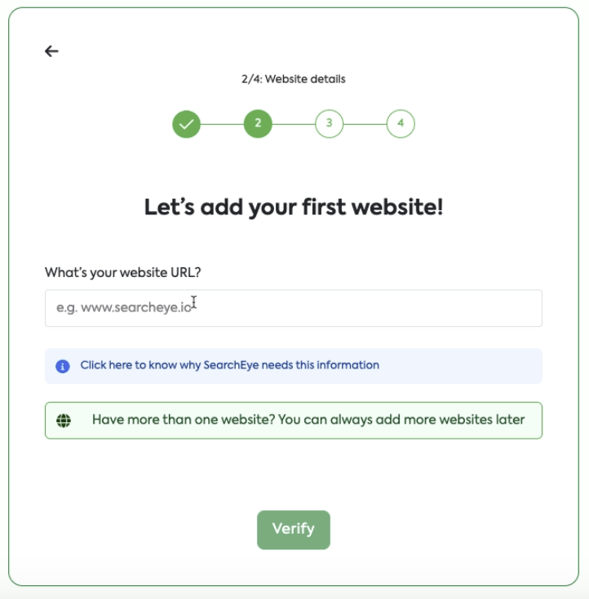The width and height of the screenshot is (589, 599).
Task: Click the 'What's your website URL?' label
Action: (122, 272)
